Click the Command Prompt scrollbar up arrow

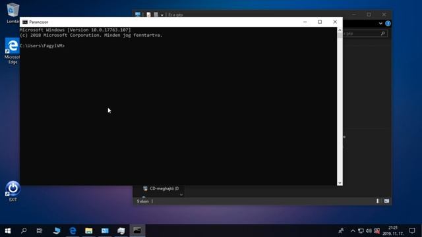pyautogui.click(x=340, y=30)
